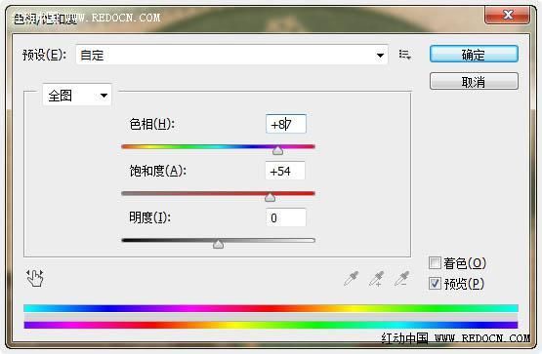This screenshot has width=542, height=354.
Task: Open the preset options menu icon
Action: pos(404,55)
